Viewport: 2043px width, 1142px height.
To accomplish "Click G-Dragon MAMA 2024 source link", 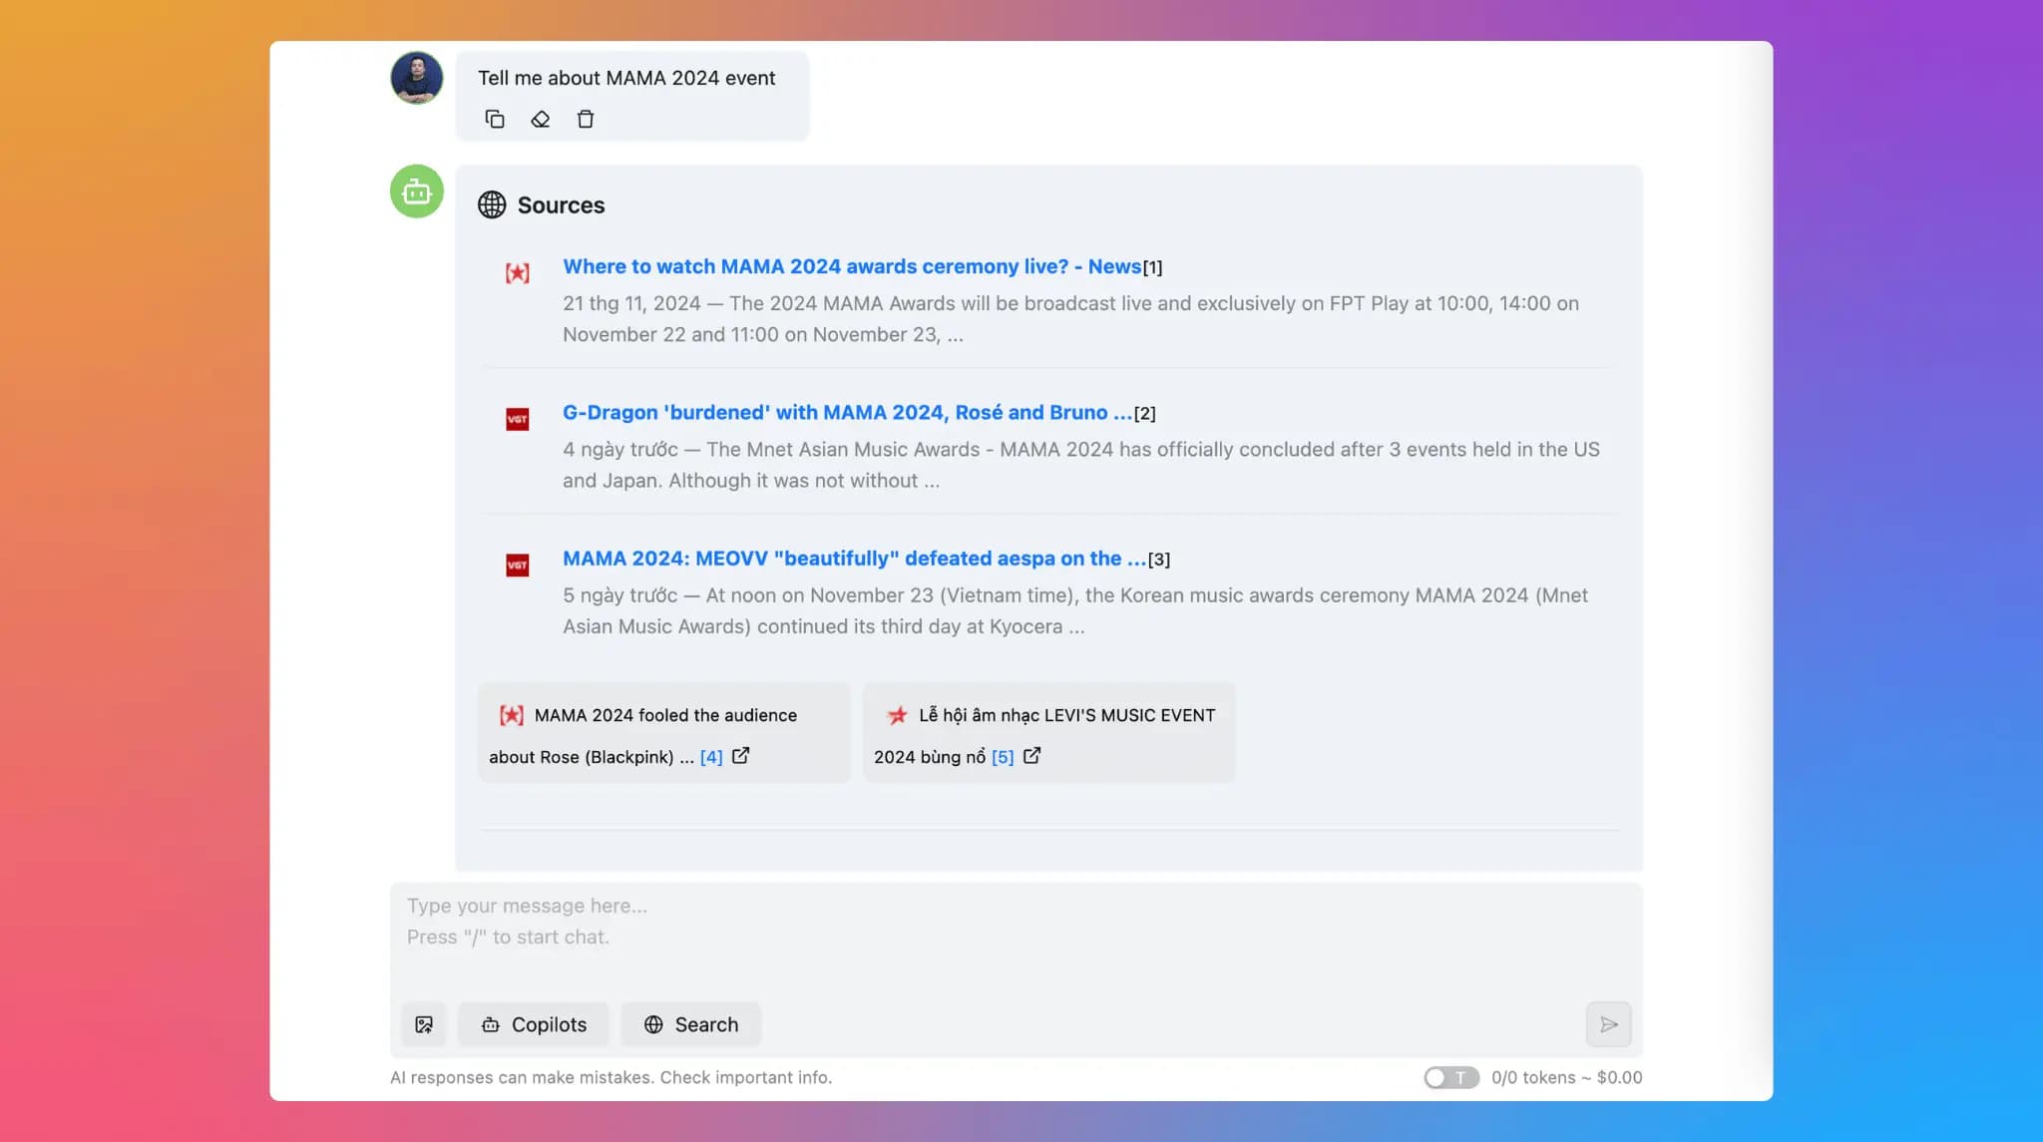I will 846,411.
